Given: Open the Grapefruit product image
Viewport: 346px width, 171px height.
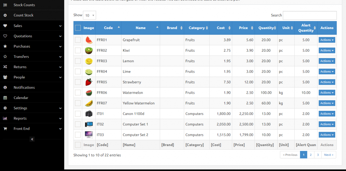Looking at the screenshot, I should [89, 40].
